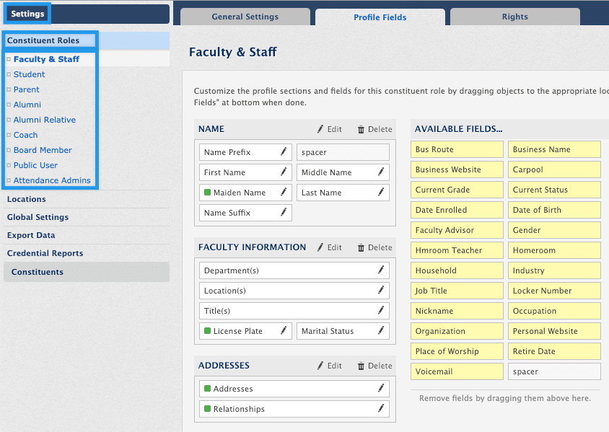
Task: Select Household available field
Action: [457, 270]
